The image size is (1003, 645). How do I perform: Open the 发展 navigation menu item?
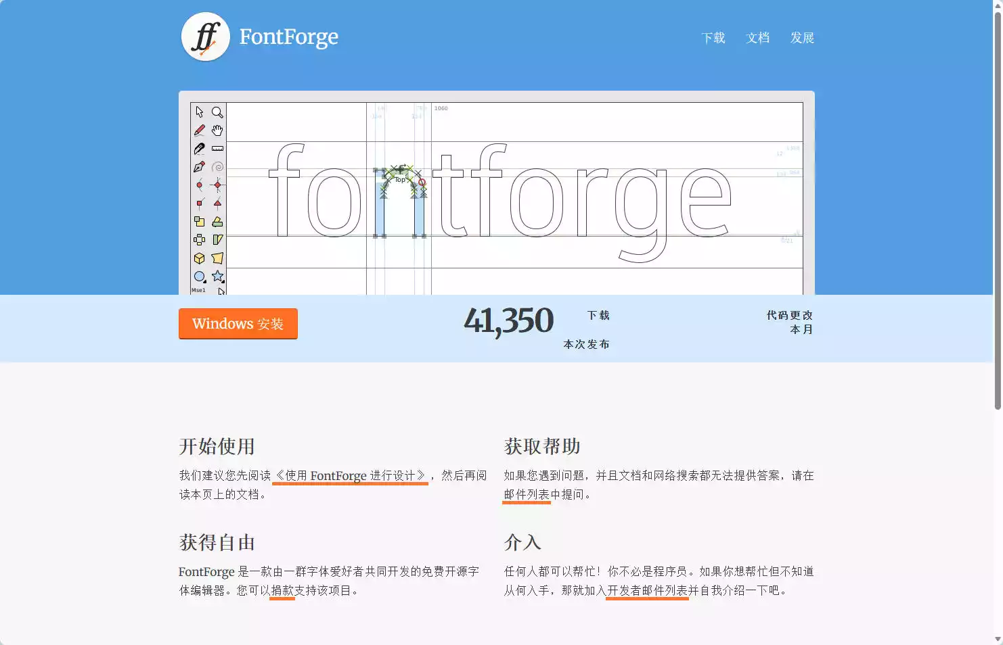click(x=803, y=38)
